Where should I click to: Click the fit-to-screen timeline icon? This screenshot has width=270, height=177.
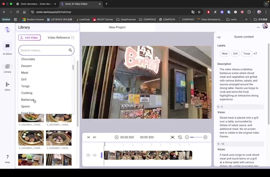click(172, 137)
